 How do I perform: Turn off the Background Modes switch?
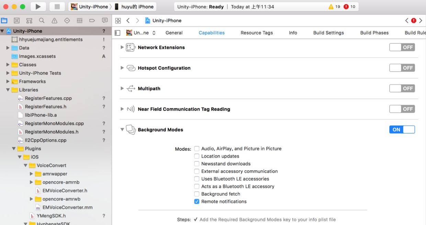pos(402,130)
